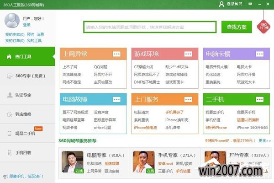Select 重装系统 in 电脑卡慢 card
Screen dimensions: 274x183
coord(213,82)
